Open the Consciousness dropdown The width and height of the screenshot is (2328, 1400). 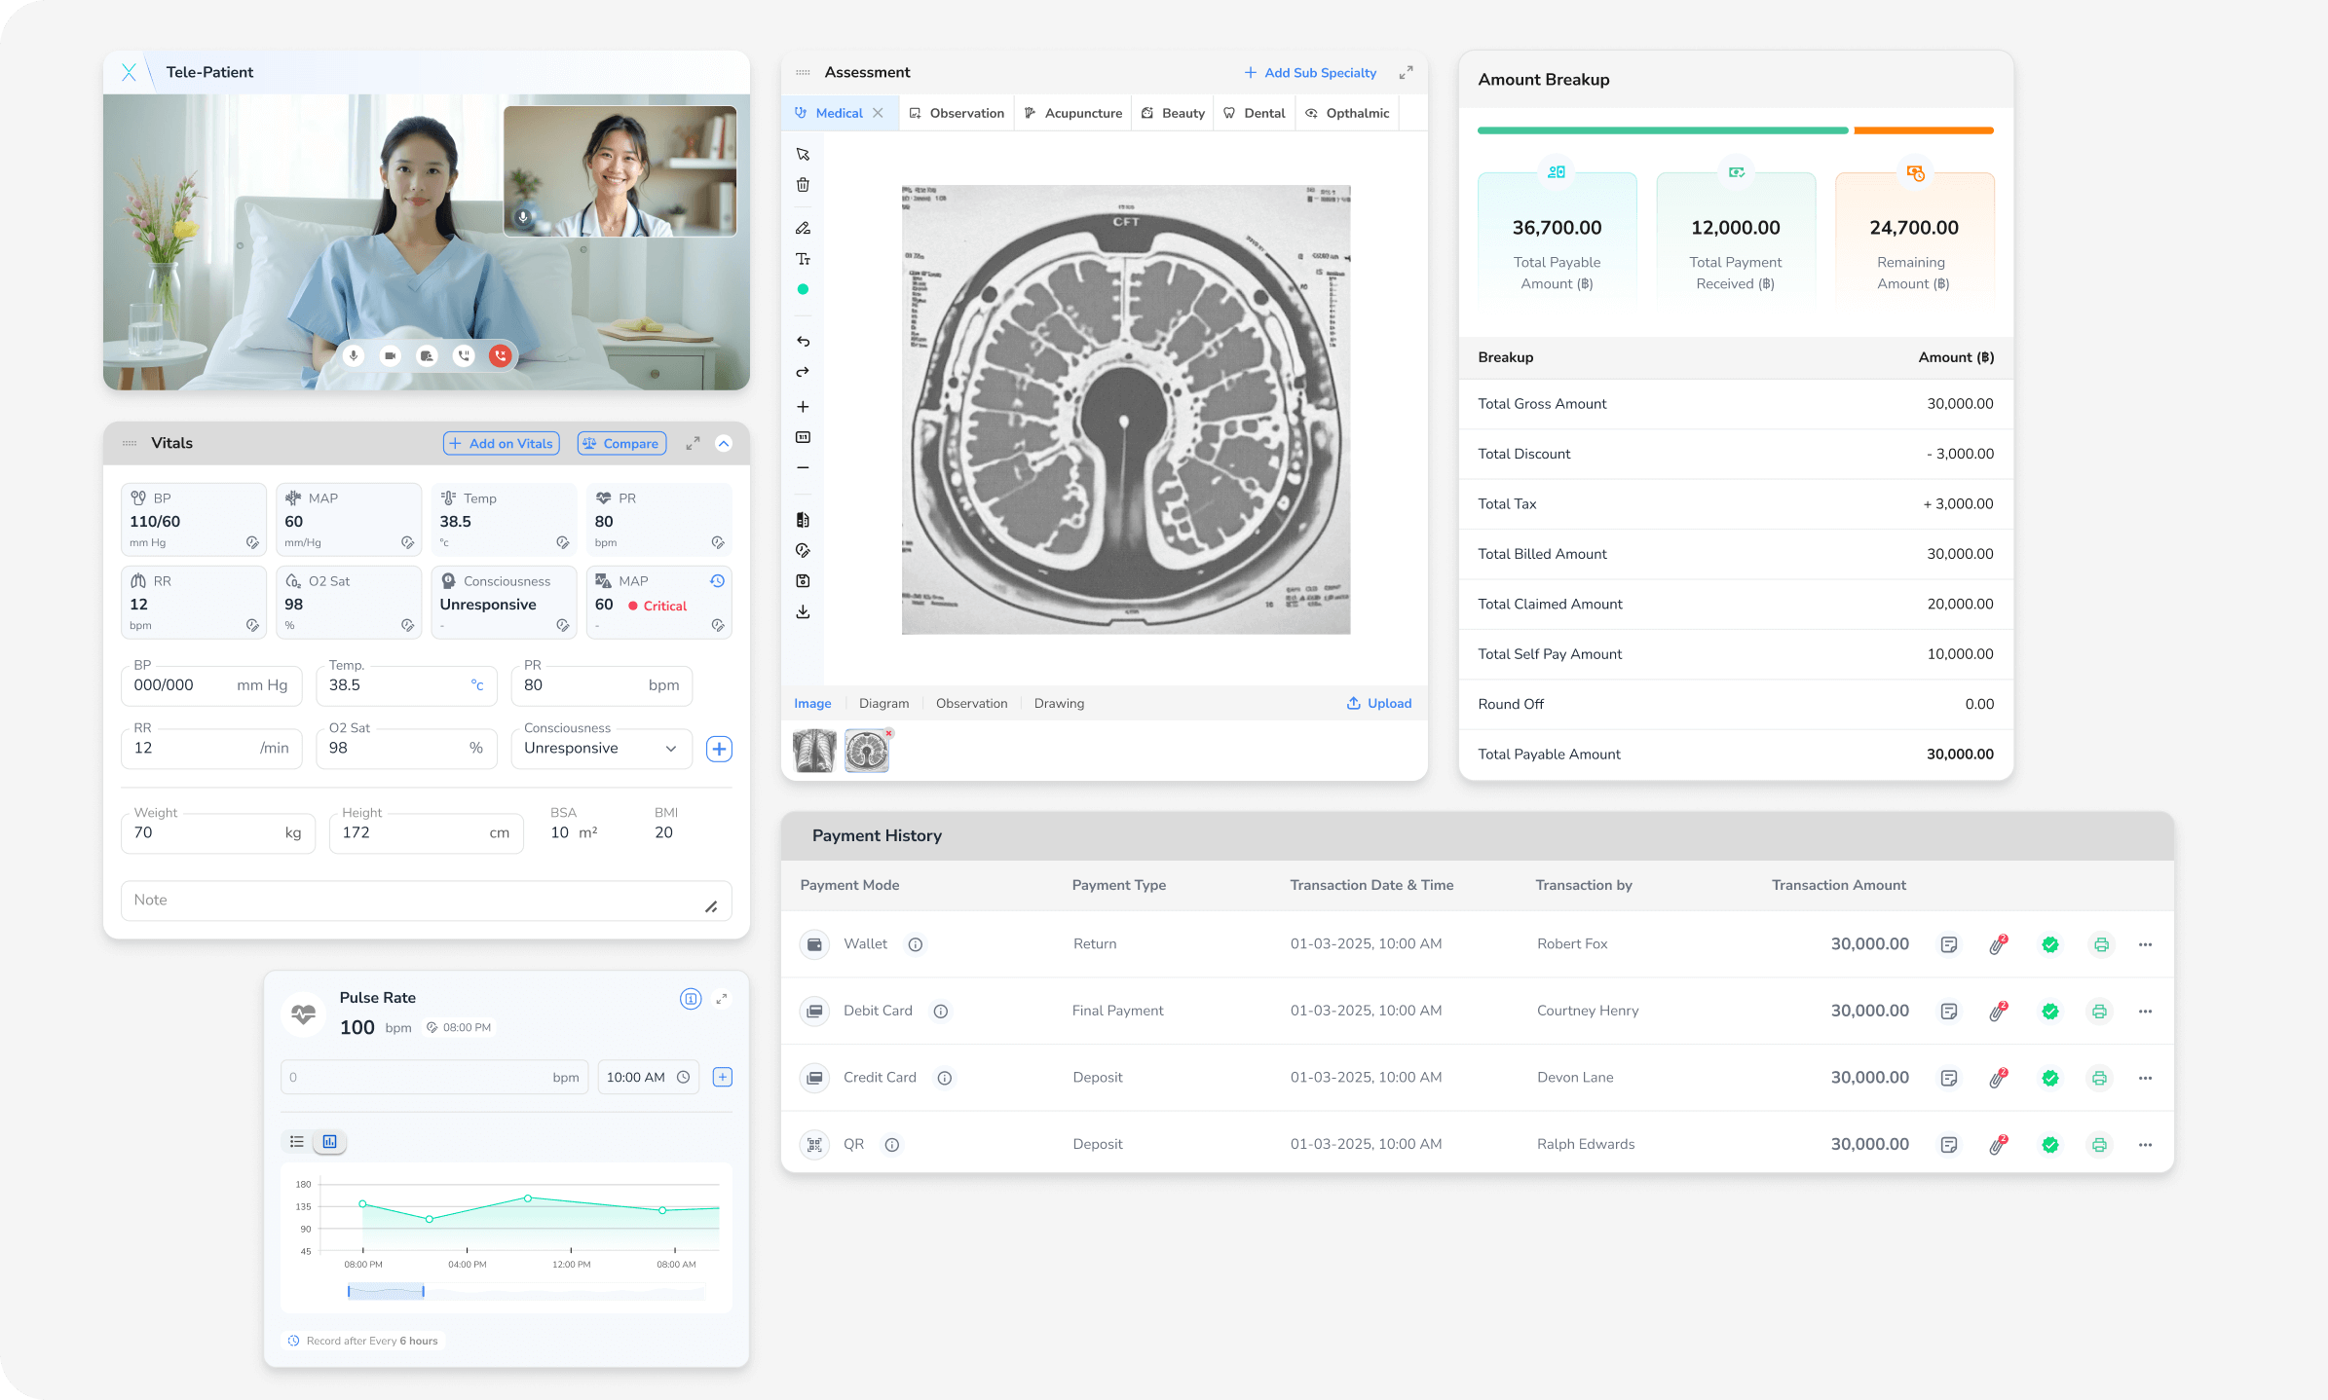point(601,749)
